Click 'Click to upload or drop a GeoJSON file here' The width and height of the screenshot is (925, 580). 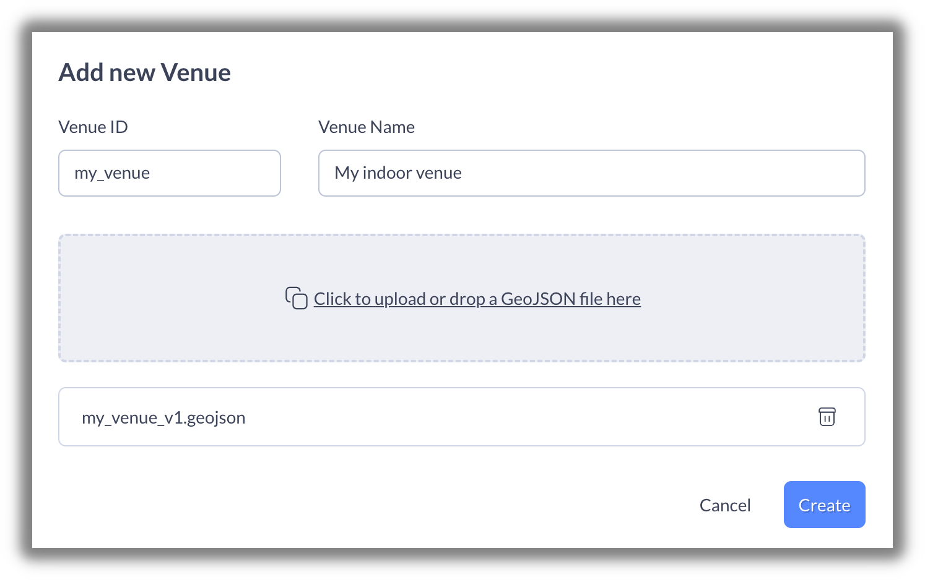pyautogui.click(x=477, y=298)
